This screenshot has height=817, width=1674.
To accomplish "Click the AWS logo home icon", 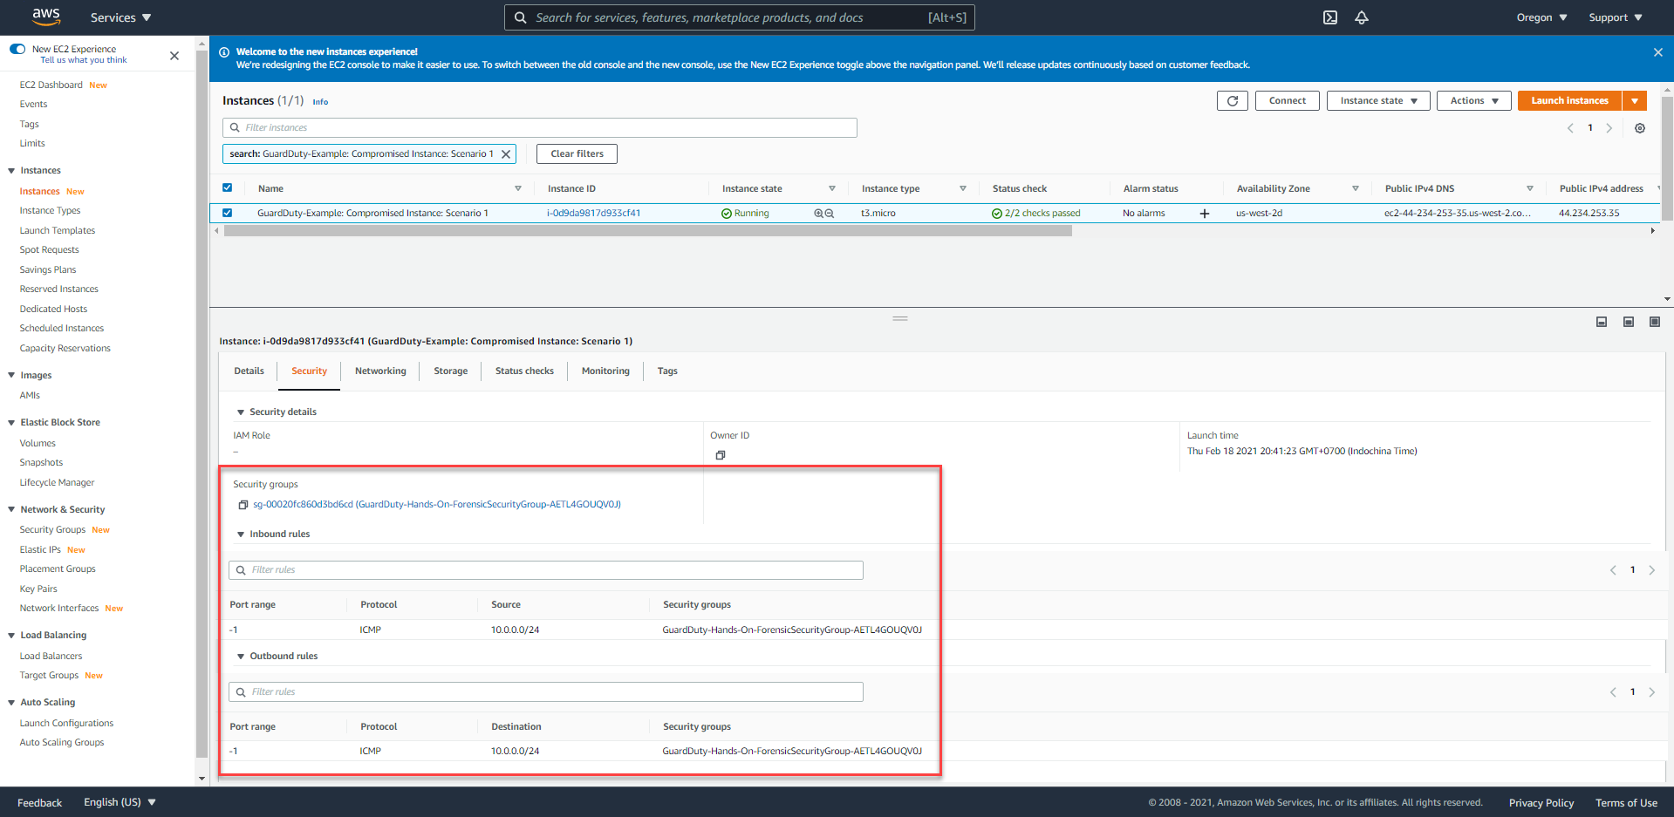I will click(x=45, y=17).
